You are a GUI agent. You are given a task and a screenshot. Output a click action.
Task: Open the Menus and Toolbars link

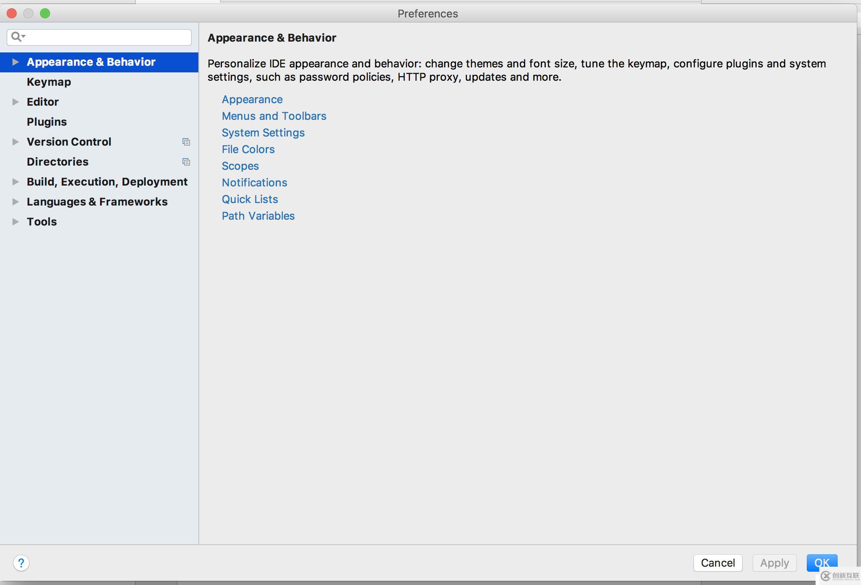click(x=274, y=116)
